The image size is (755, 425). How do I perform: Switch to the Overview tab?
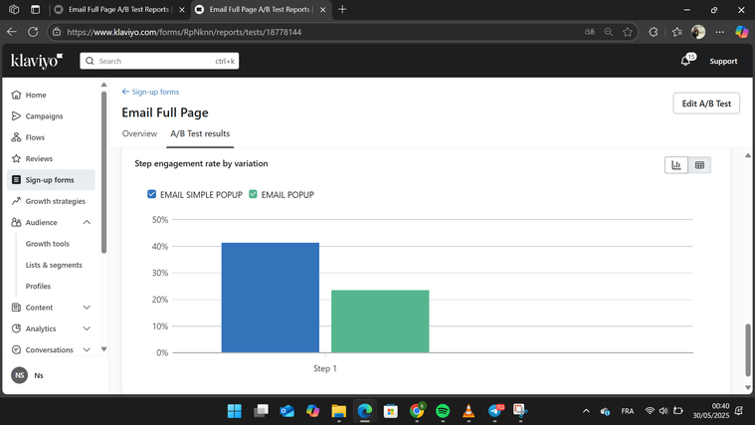(139, 133)
